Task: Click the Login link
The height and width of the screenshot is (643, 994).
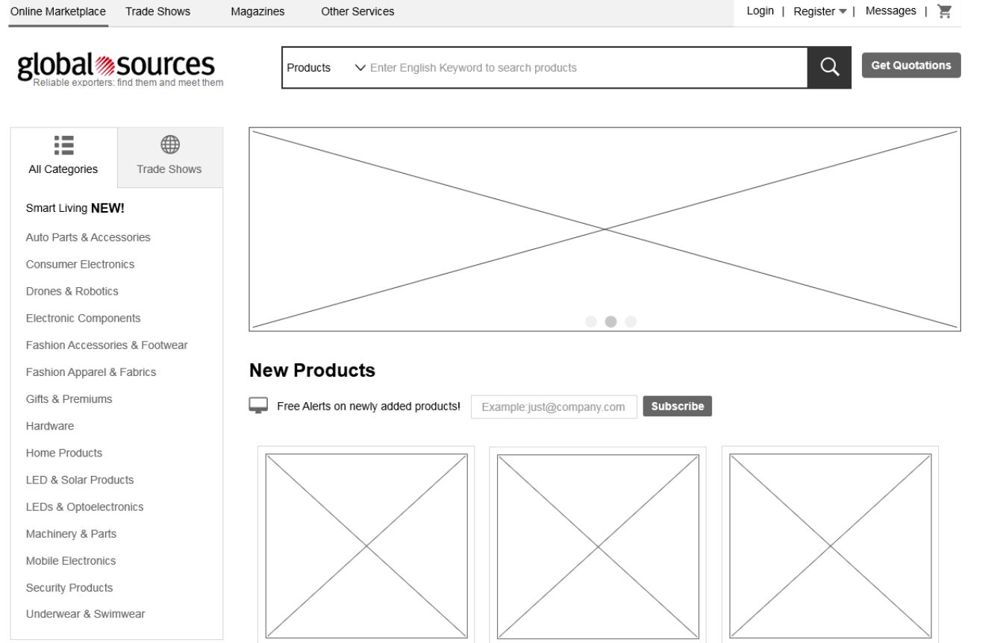Action: 760,10
